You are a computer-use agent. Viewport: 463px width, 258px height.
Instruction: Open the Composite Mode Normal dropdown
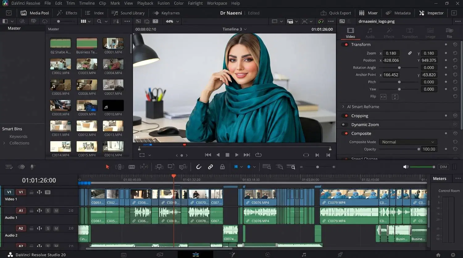[x=408, y=142]
